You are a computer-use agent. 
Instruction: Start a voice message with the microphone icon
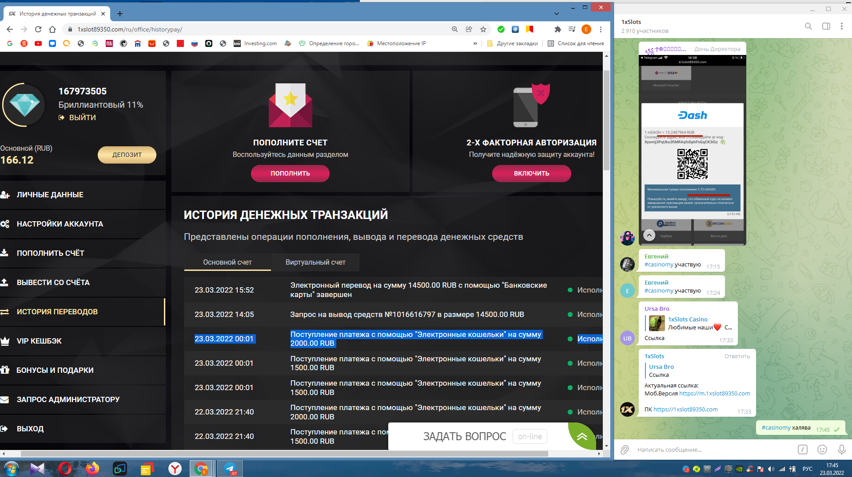coord(842,450)
